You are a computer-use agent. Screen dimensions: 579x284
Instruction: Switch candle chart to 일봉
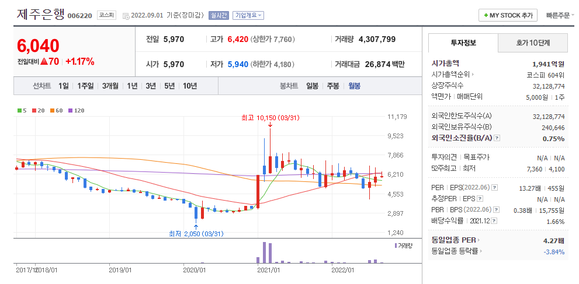click(x=312, y=86)
